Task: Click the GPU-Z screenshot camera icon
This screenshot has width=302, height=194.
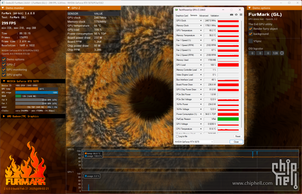Action: tap(231, 14)
